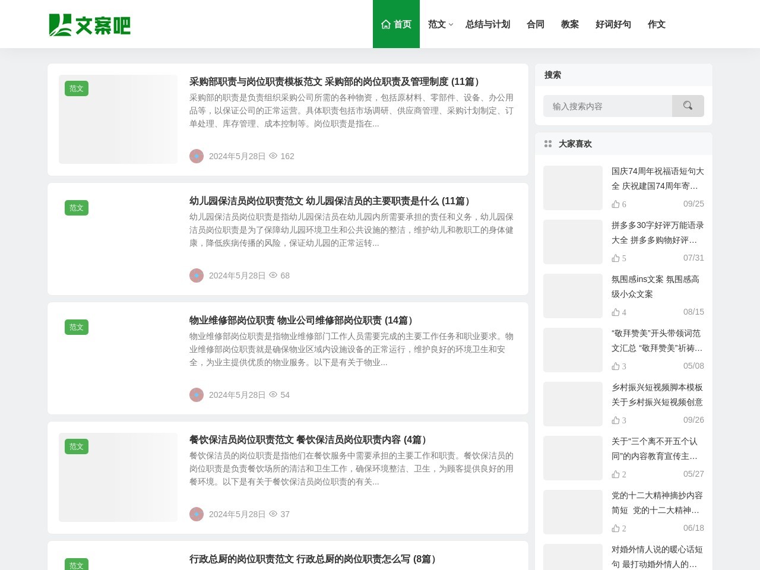Click 范文 tag on 餐饮保洁员 card

tap(77, 446)
